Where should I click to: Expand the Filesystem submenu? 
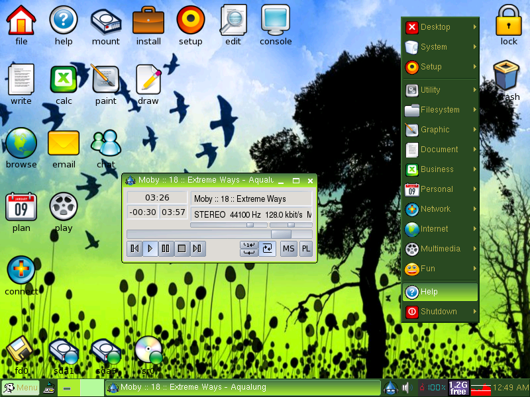coord(440,110)
